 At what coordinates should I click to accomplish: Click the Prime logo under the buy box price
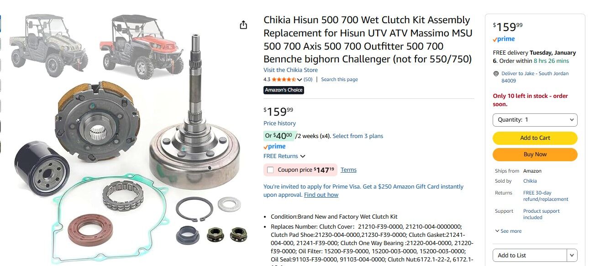pyautogui.click(x=504, y=39)
